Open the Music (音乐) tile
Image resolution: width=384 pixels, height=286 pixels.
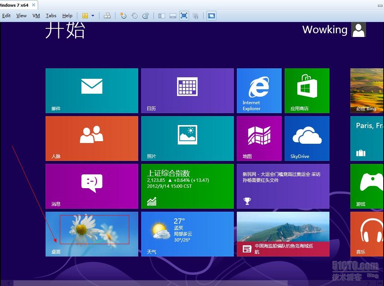click(x=367, y=234)
